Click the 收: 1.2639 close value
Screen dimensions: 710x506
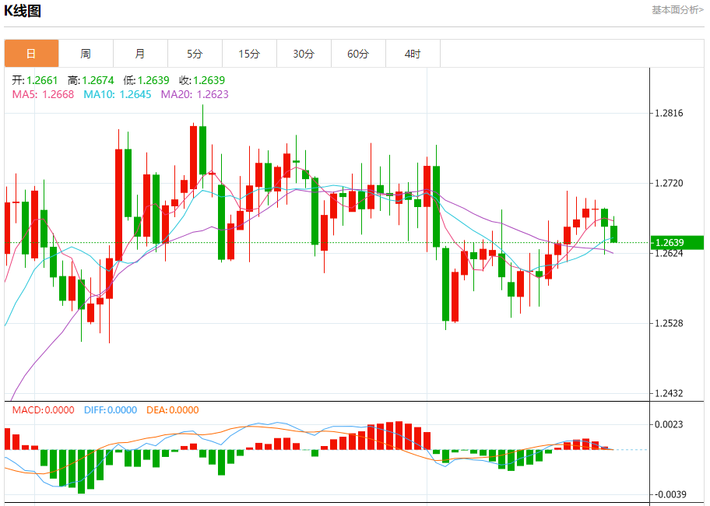coord(202,80)
